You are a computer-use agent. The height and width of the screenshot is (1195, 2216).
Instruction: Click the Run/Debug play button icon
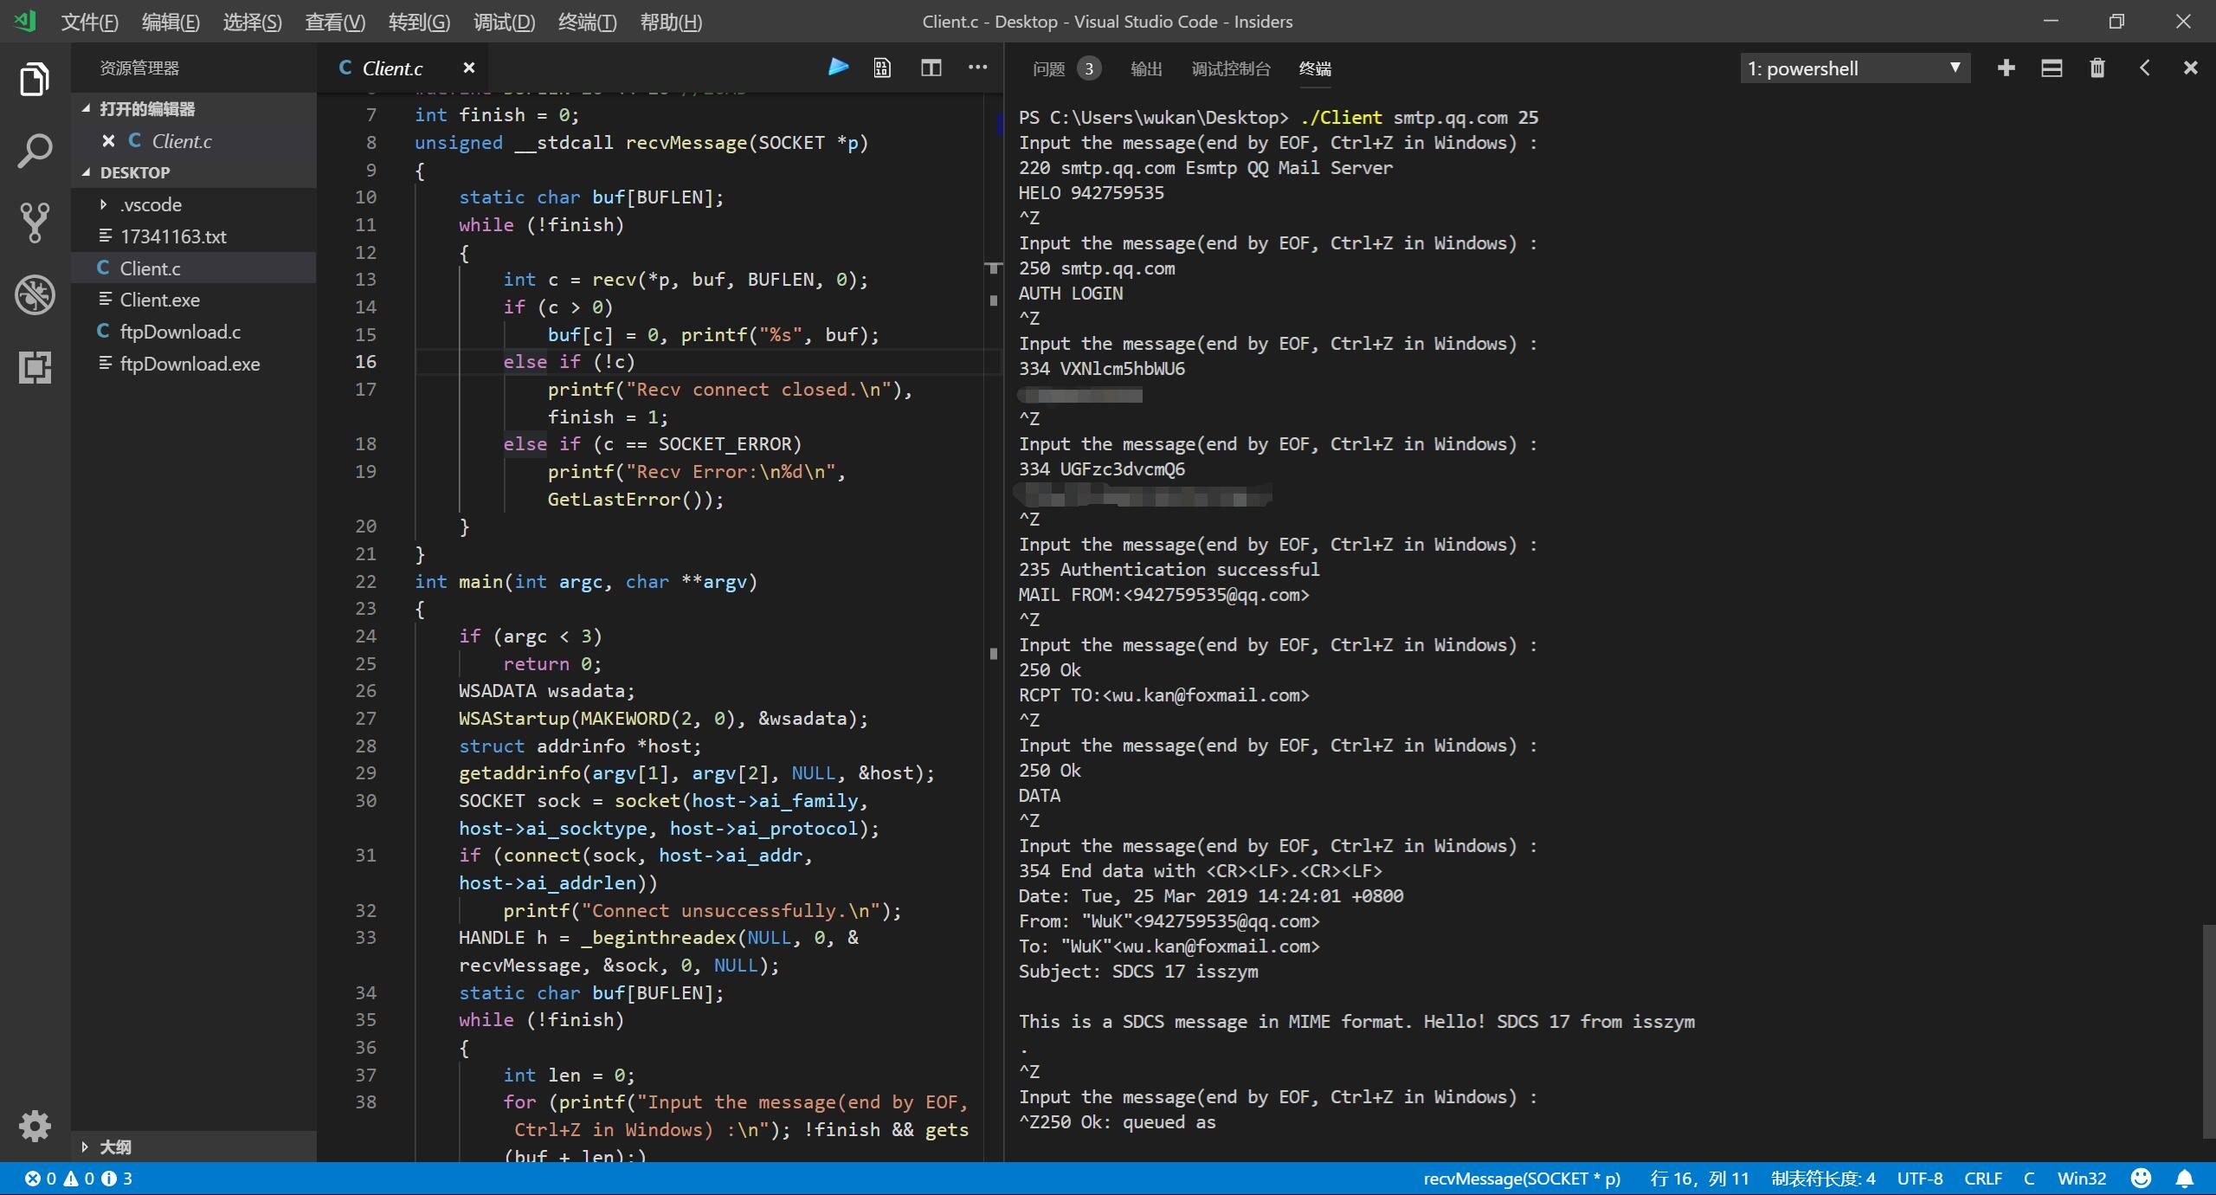coord(835,69)
